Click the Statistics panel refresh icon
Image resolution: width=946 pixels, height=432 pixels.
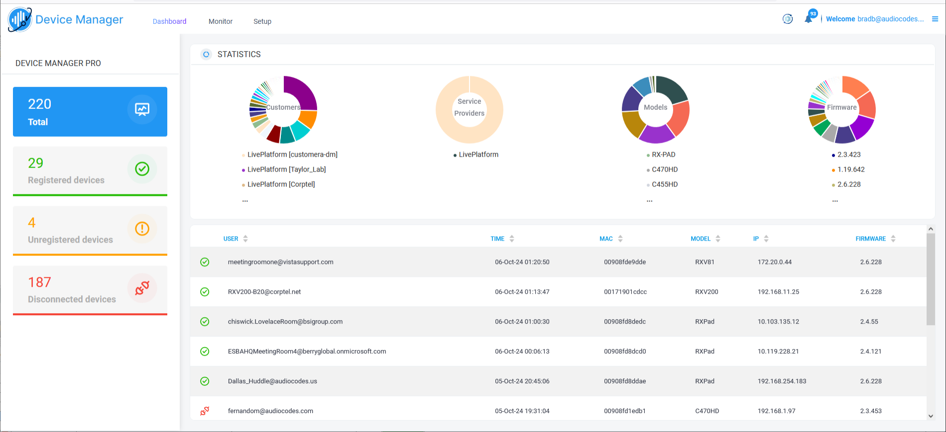tap(206, 54)
